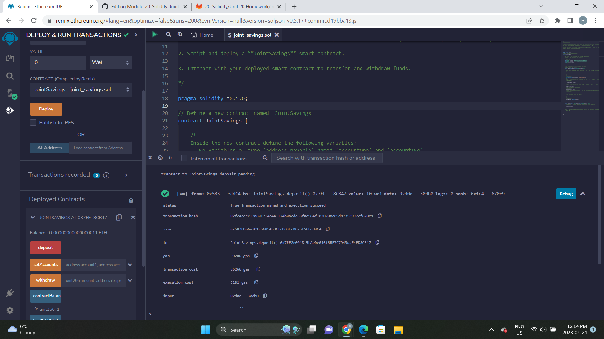This screenshot has width=604, height=339.
Task: Open Remix settings gear at sidebar bottom
Action: point(10,310)
